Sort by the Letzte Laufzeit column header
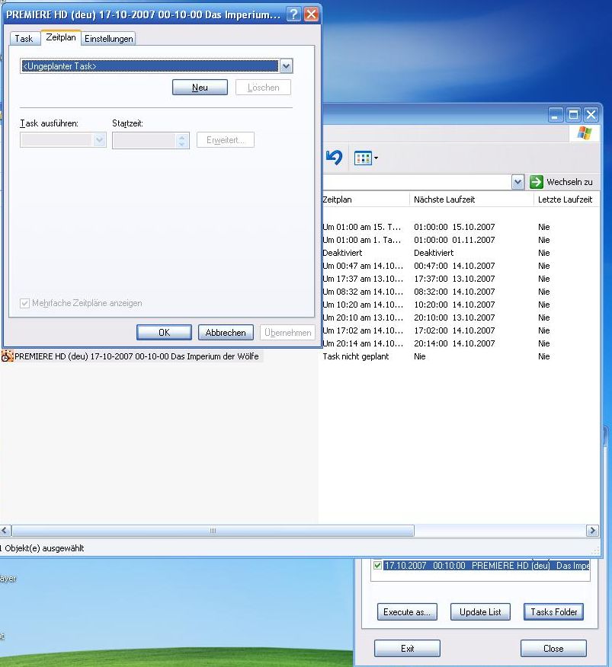Image resolution: width=612 pixels, height=667 pixels. point(566,199)
